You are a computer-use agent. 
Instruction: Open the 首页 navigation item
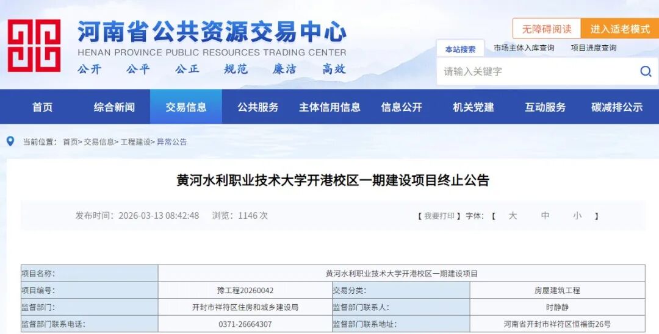(x=43, y=107)
